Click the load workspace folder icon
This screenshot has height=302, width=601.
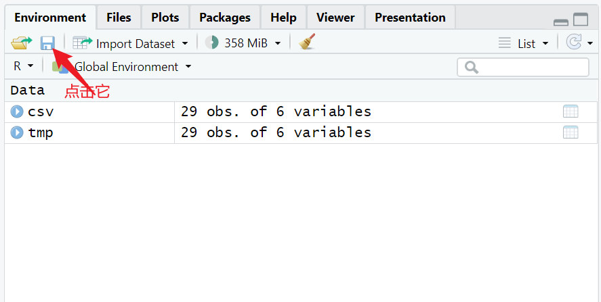click(x=21, y=43)
